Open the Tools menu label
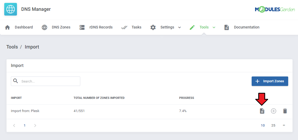 pos(204,27)
